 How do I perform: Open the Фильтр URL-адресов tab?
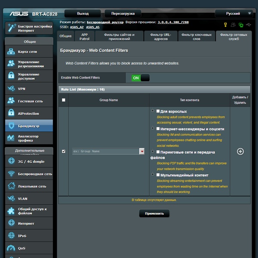pyautogui.click(x=161, y=37)
